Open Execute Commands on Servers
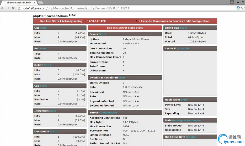Viewport: 245px width, 146px height. [162, 21]
